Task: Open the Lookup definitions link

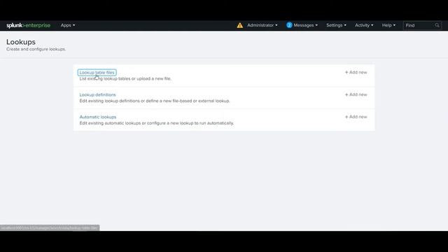Action: pyautogui.click(x=98, y=95)
